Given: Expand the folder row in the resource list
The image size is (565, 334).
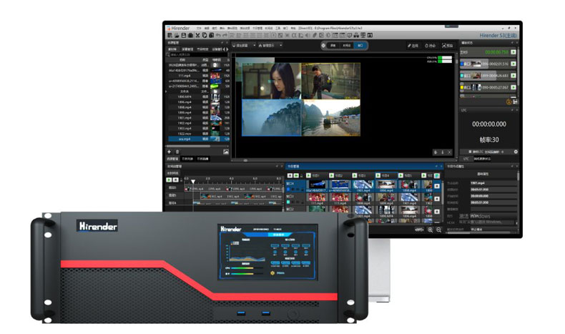Looking at the screenshot, I should [x=166, y=92].
